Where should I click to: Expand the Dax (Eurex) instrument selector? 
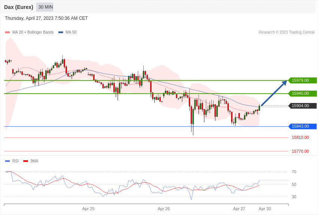[18, 7]
